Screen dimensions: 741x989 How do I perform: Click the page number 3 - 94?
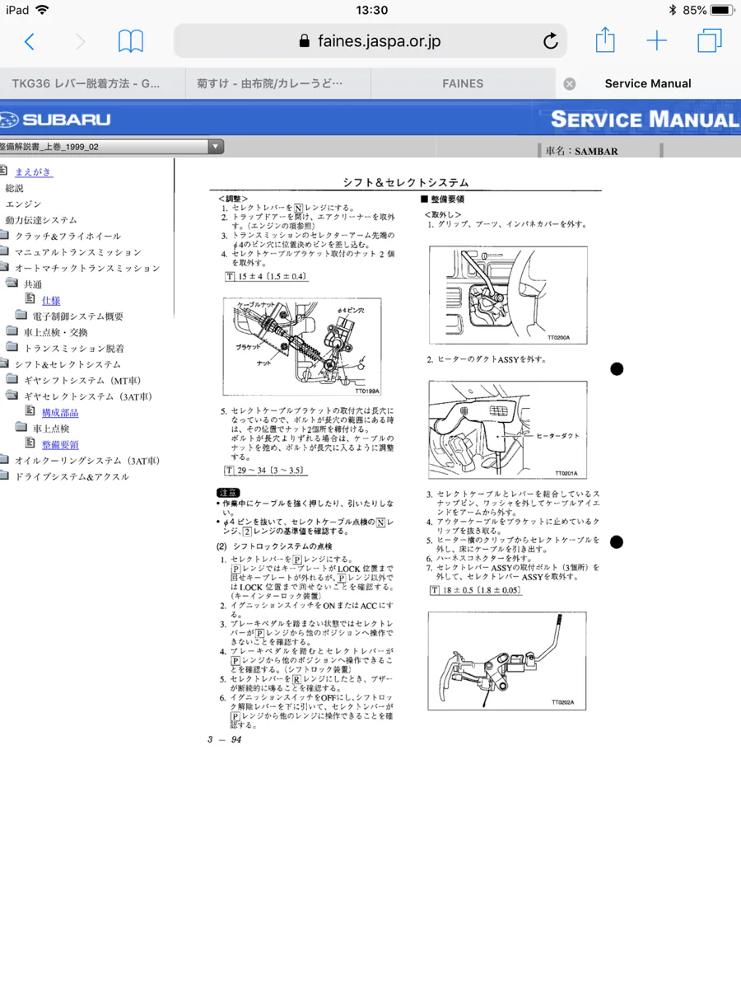[x=225, y=739]
